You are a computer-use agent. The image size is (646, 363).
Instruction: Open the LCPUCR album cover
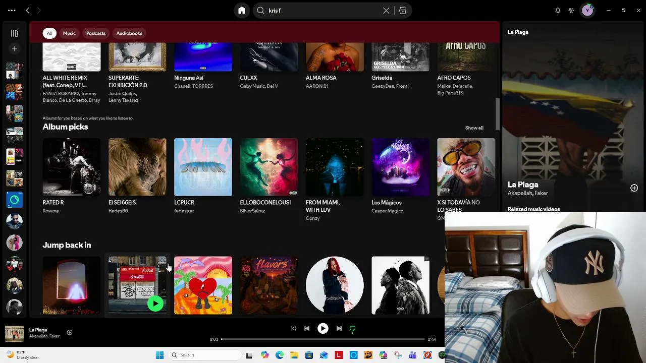(x=203, y=167)
